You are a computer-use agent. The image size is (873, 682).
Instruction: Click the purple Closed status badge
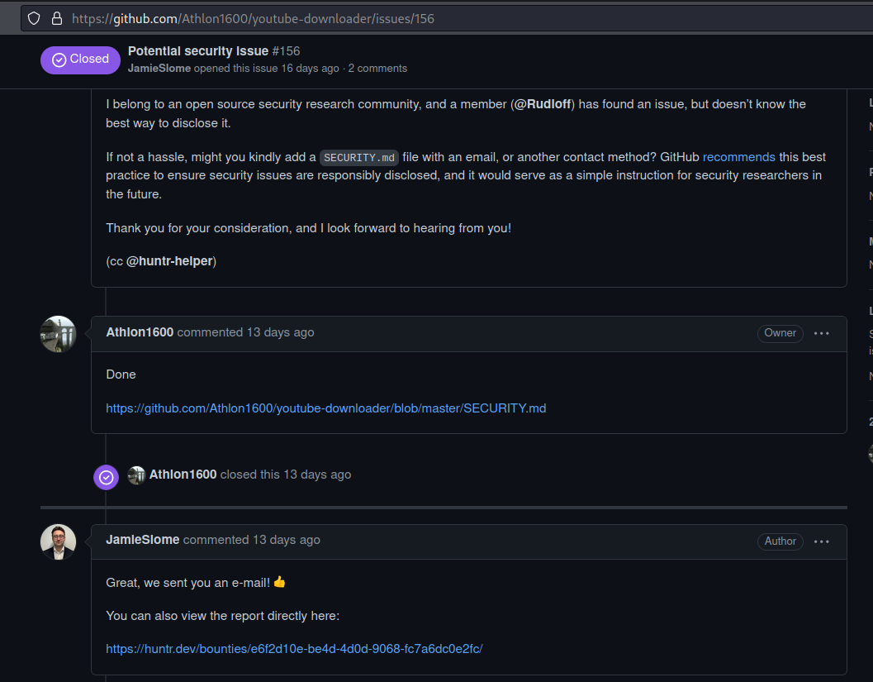tap(80, 60)
